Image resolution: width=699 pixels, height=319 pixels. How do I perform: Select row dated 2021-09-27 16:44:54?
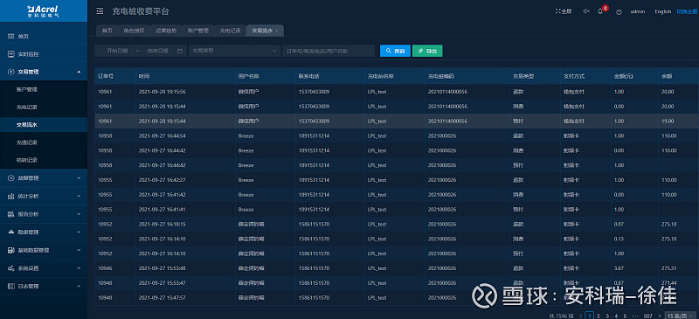point(397,135)
